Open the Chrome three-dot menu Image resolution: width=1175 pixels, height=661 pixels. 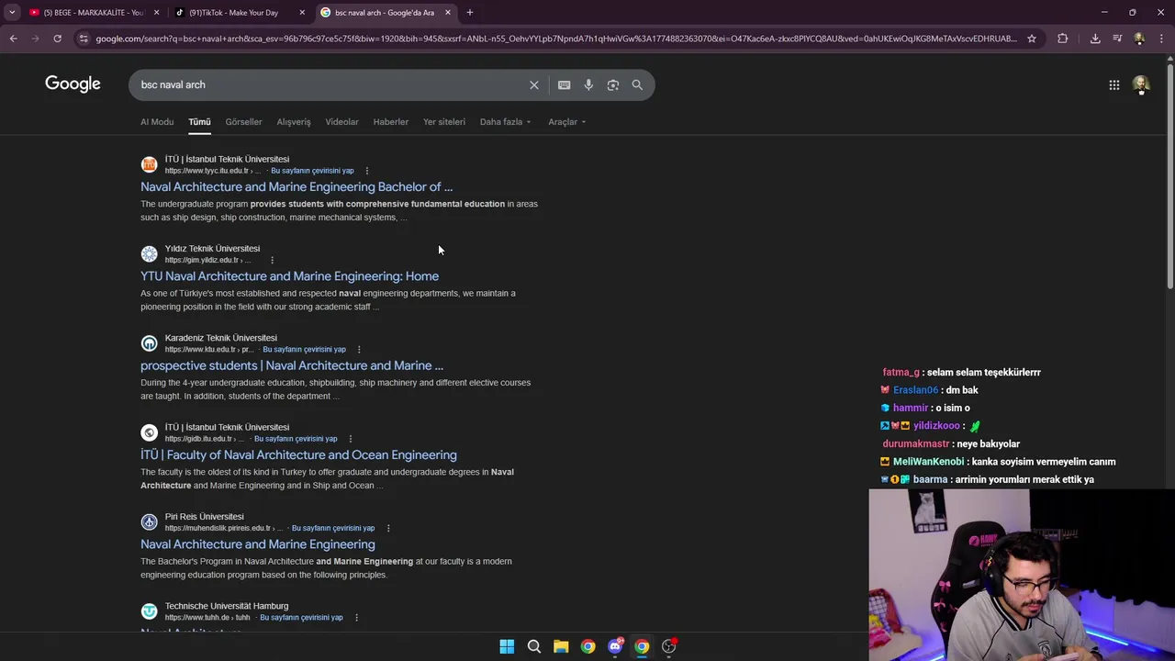coord(1161,39)
